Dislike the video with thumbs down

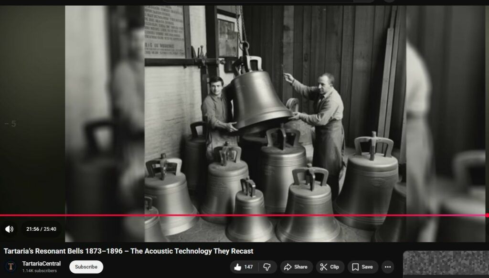[267, 267]
